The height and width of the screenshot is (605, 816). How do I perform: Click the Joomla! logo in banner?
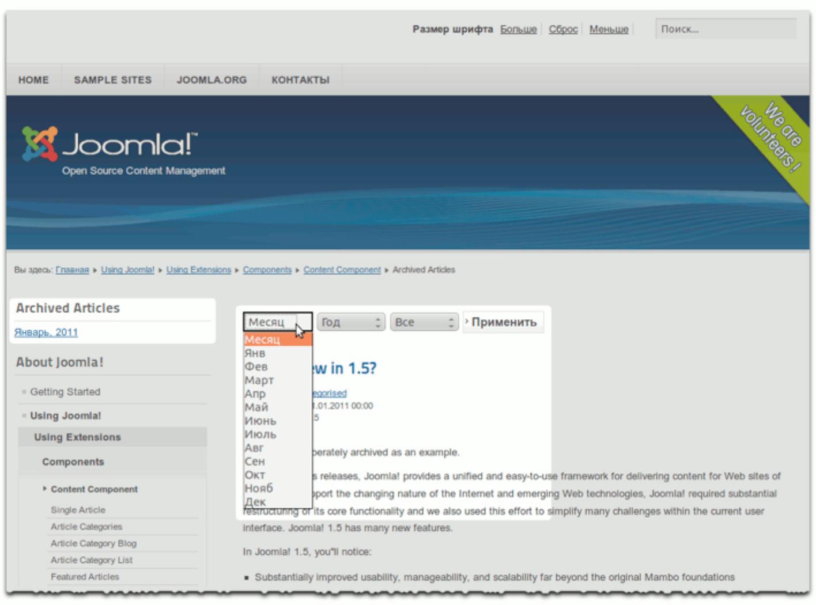point(109,145)
